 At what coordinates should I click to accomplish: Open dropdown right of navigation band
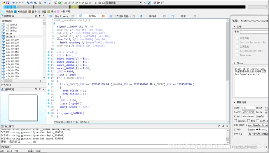coord(266,7)
